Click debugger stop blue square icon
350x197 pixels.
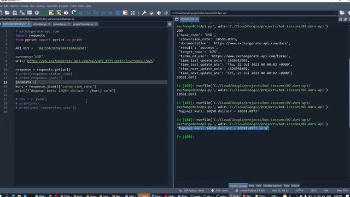click(118, 13)
